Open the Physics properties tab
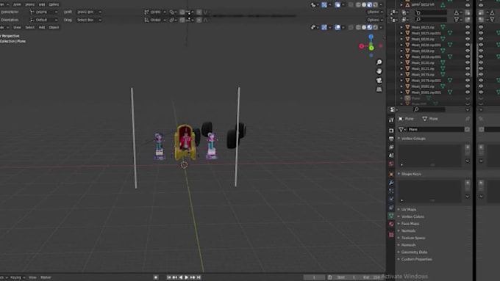Image resolution: width=500 pixels, height=281 pixels. tap(391, 200)
